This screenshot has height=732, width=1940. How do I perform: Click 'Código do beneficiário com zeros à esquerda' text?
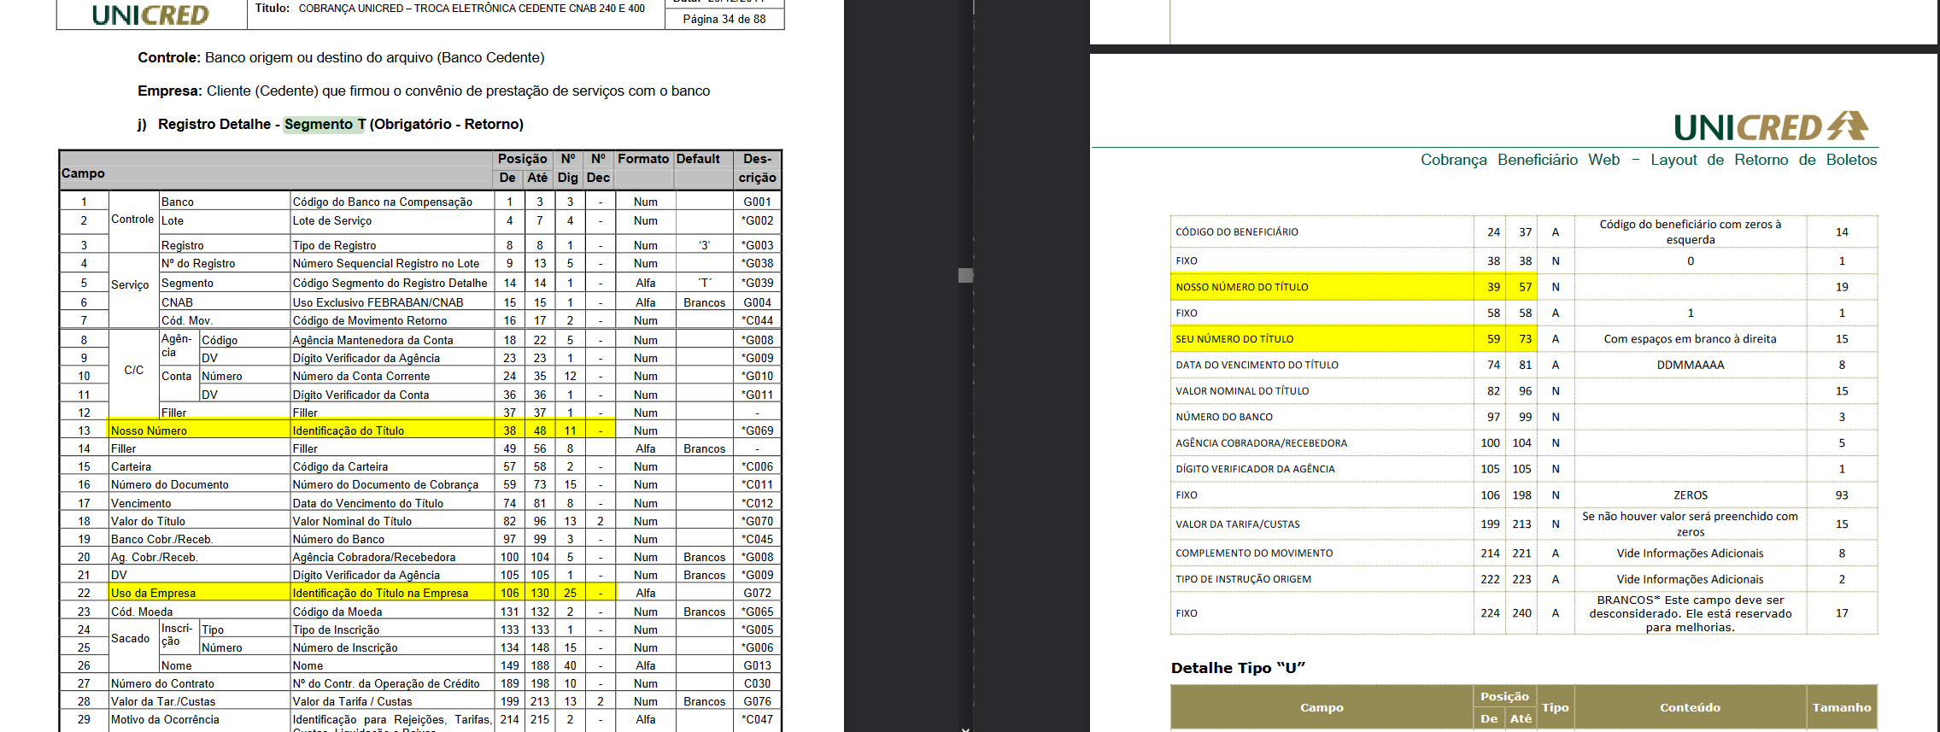point(1690,231)
